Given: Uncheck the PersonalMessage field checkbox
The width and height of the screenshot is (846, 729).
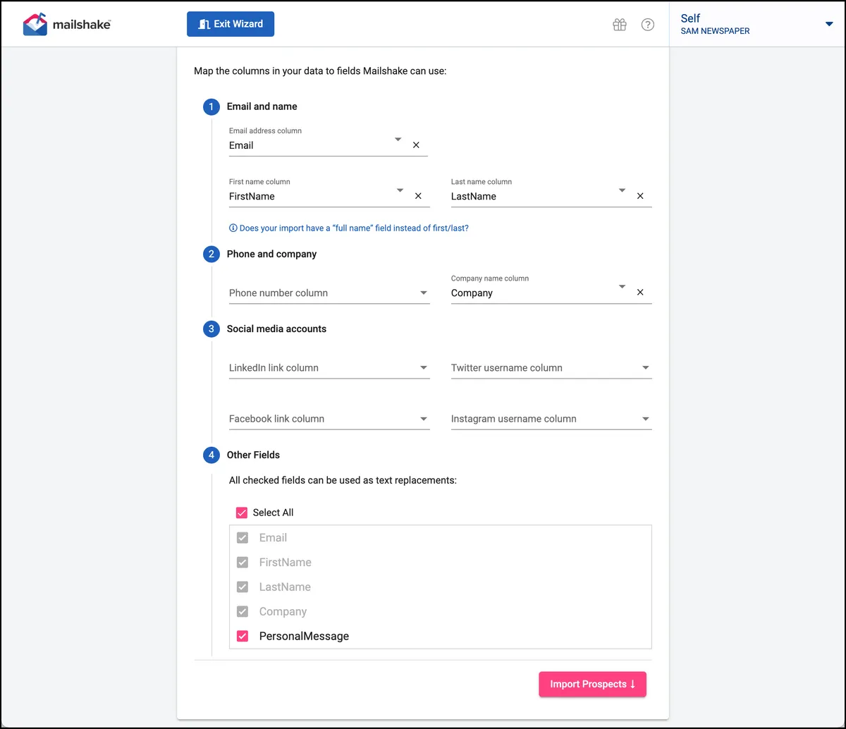Looking at the screenshot, I should point(243,636).
